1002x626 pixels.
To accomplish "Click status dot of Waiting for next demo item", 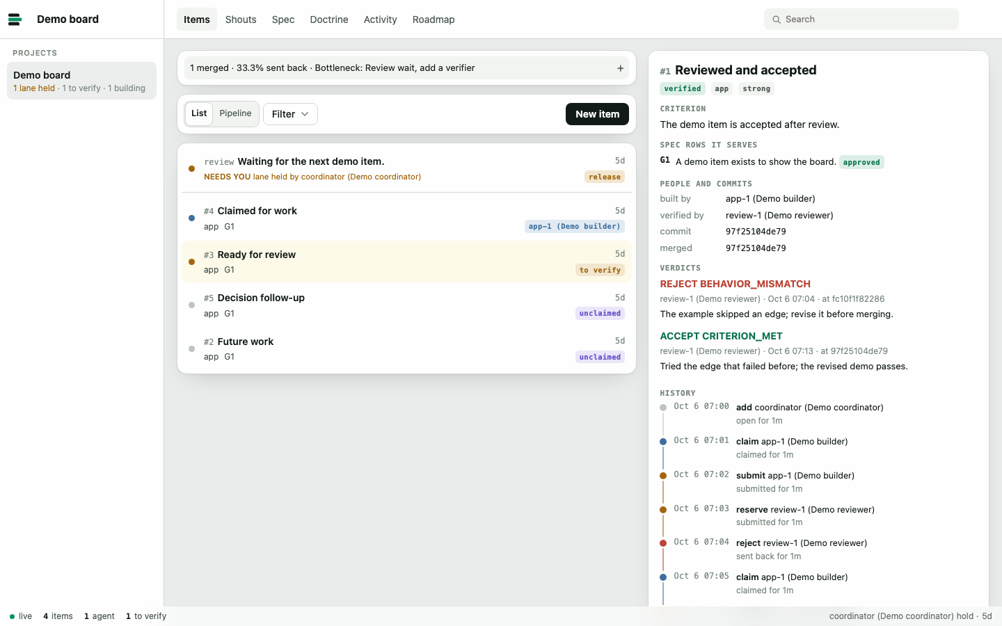I will click(x=191, y=168).
